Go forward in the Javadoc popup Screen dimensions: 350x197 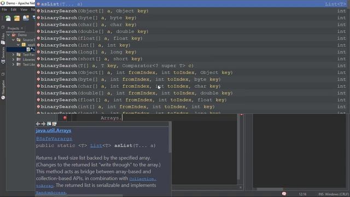point(43,124)
